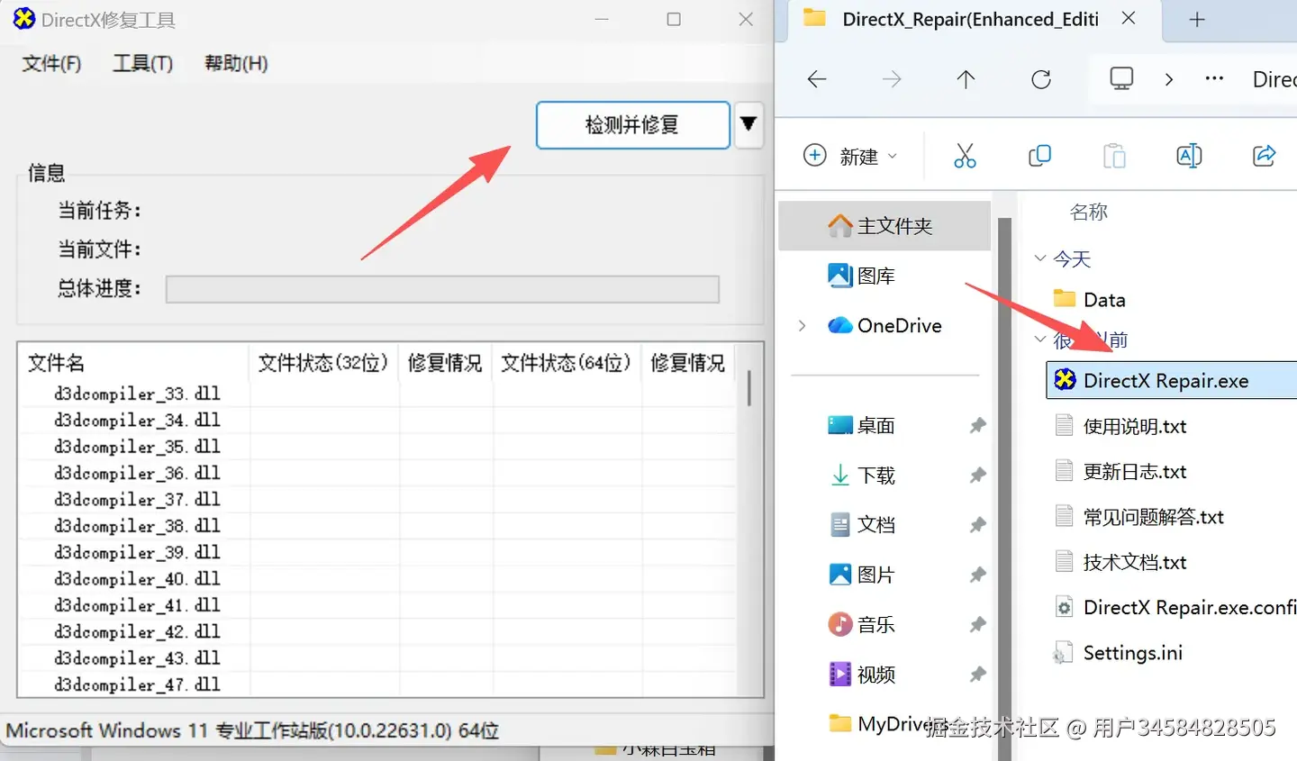The width and height of the screenshot is (1297, 761).
Task: Click the 文件状态(32位) column header
Action: click(323, 363)
